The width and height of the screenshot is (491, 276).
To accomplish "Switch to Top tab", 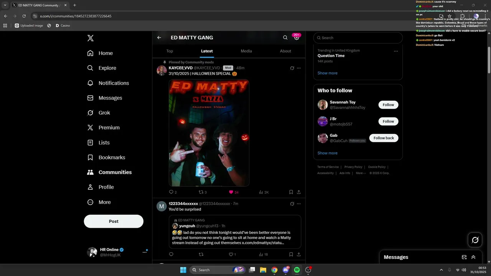I will point(170,51).
